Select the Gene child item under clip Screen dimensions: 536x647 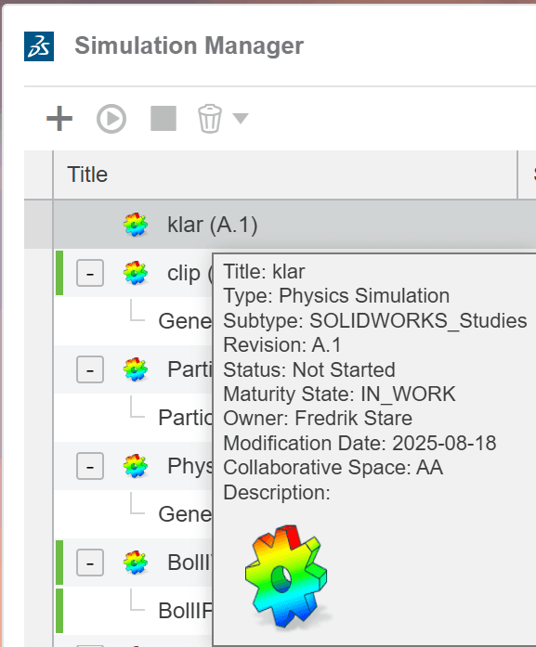click(x=185, y=321)
